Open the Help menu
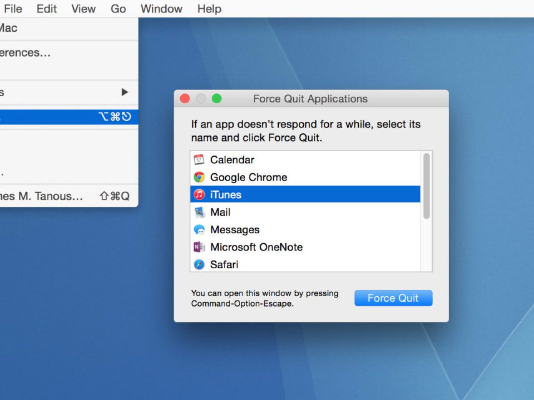Screen dimensions: 534x400 [x=209, y=9]
